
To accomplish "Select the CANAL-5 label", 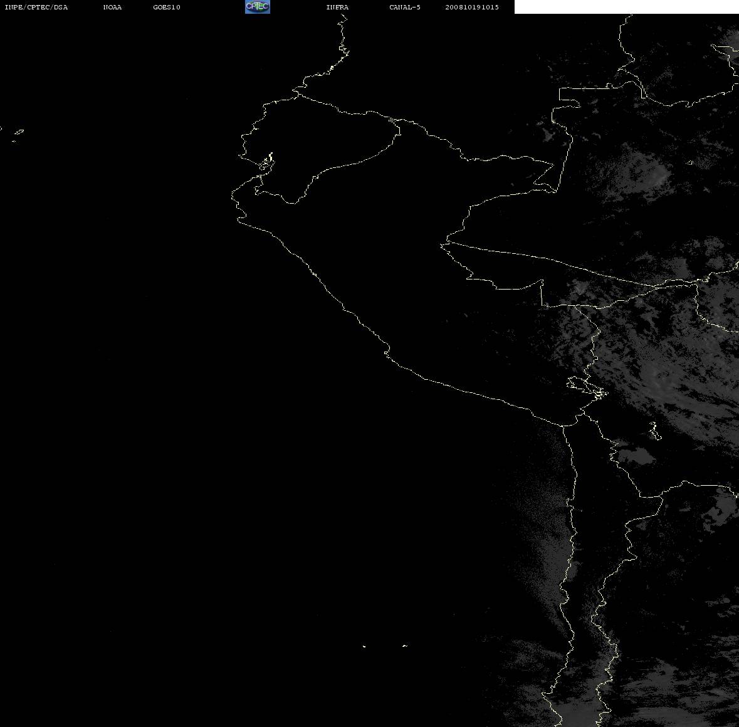I will pos(405,7).
